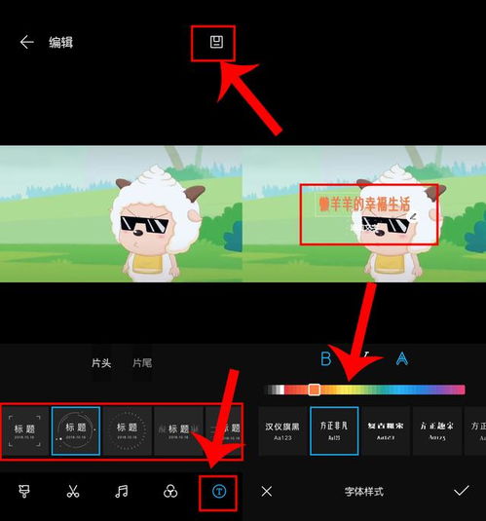Select the 方正趣宋 font
Screen dimensions: 486x521
click(x=437, y=431)
